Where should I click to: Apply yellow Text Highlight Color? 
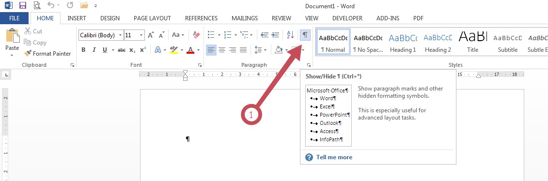click(173, 50)
